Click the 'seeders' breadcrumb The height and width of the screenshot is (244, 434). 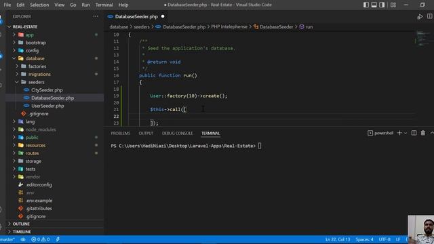[142, 27]
